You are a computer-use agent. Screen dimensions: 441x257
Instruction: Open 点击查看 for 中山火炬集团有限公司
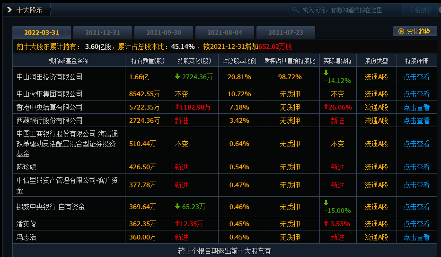coord(416,94)
